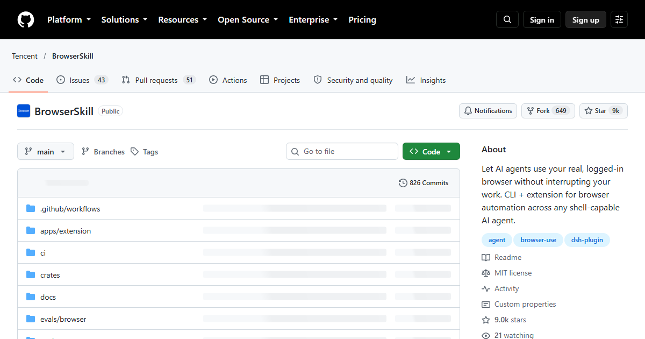The height and width of the screenshot is (339, 645).
Task: Click the Custom properties note icon
Action: click(486, 305)
